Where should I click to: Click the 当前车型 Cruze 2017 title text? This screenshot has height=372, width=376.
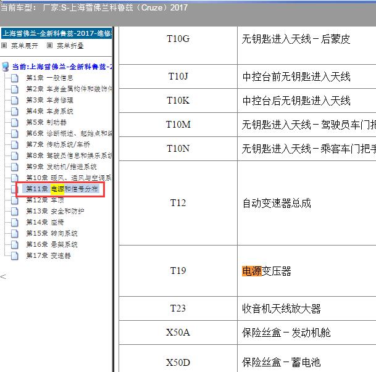[x=94, y=7]
